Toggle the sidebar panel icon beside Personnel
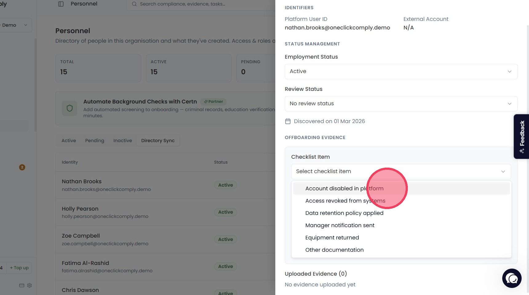Image resolution: width=529 pixels, height=295 pixels. [61, 4]
